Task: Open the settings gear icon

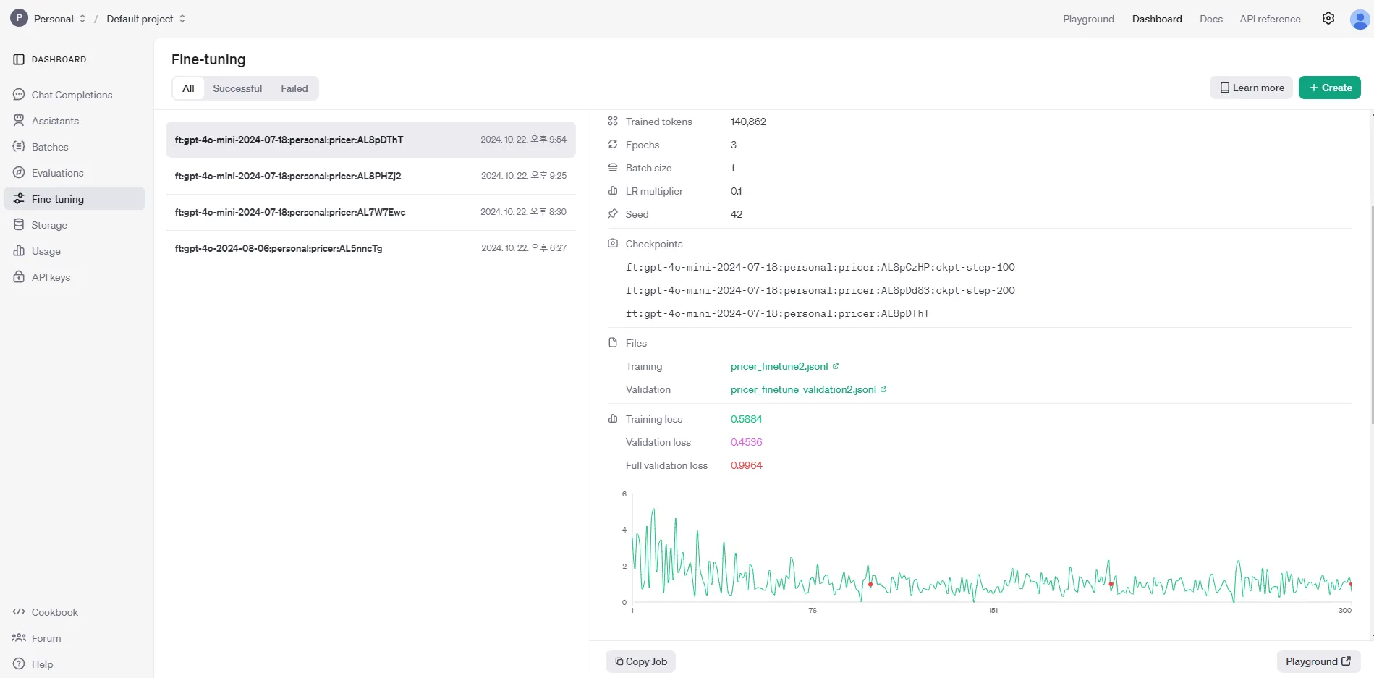Action: (x=1328, y=19)
